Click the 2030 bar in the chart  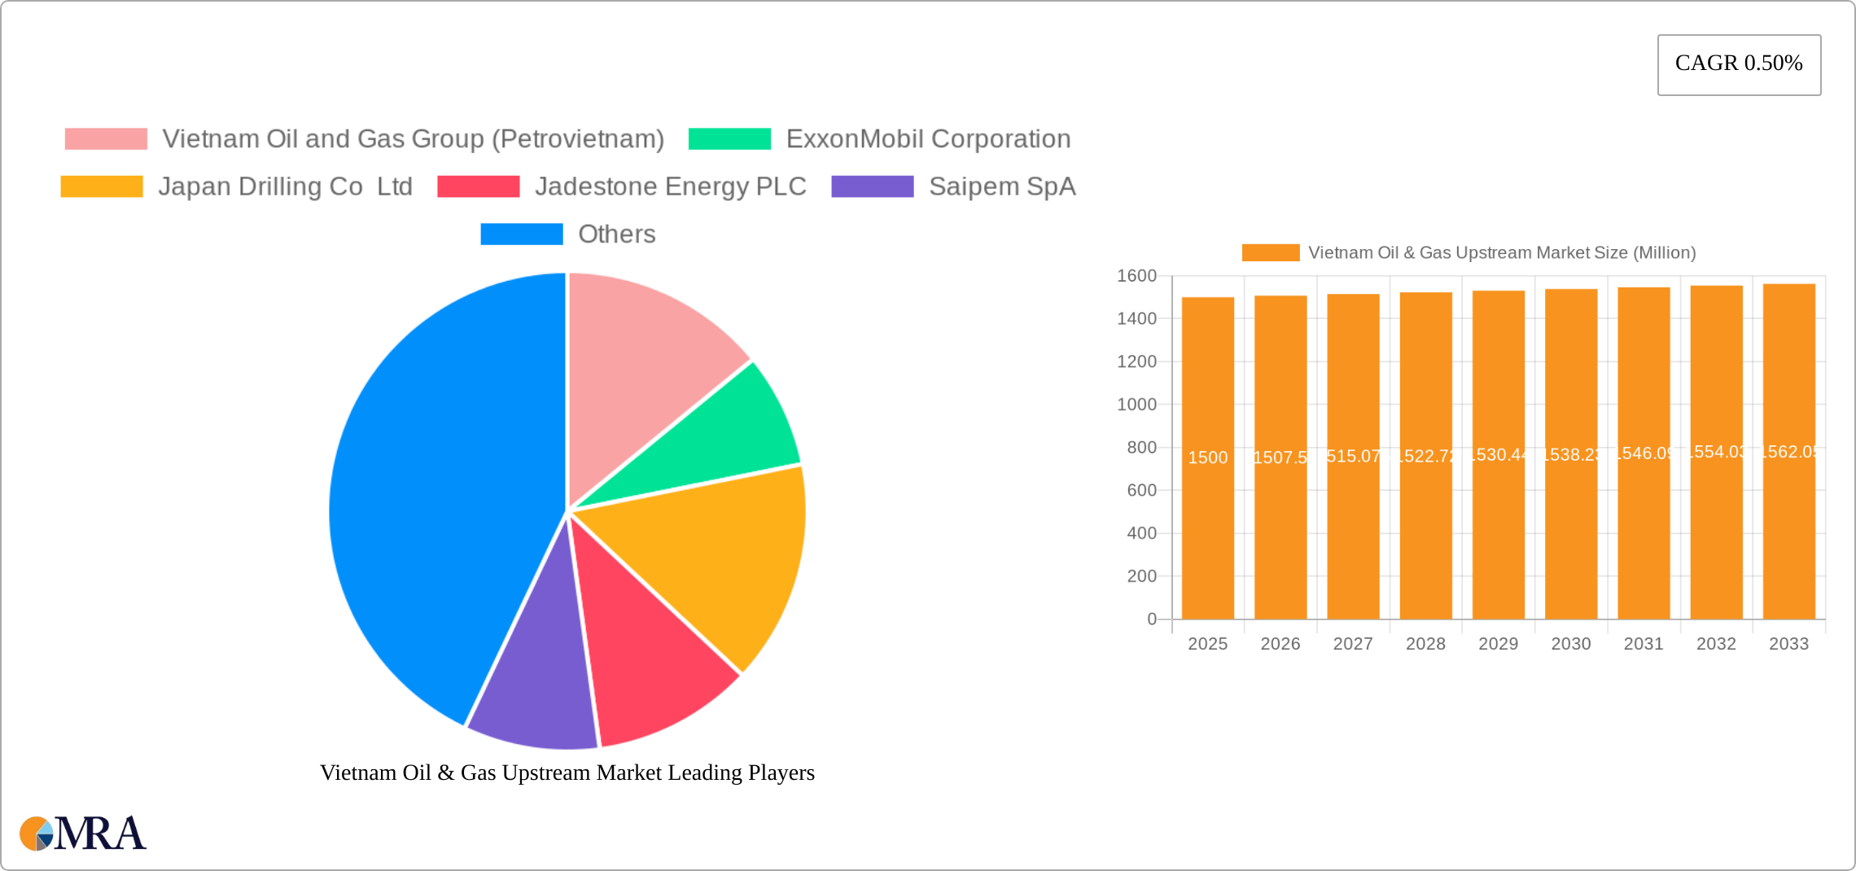pyautogui.click(x=1571, y=454)
